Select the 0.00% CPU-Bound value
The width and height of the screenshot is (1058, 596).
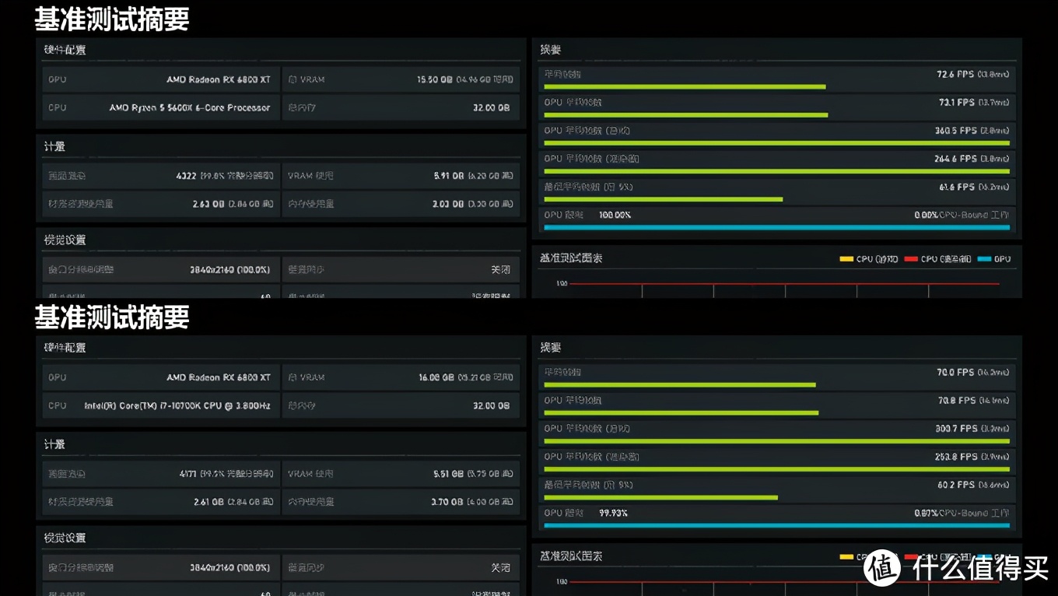click(926, 215)
